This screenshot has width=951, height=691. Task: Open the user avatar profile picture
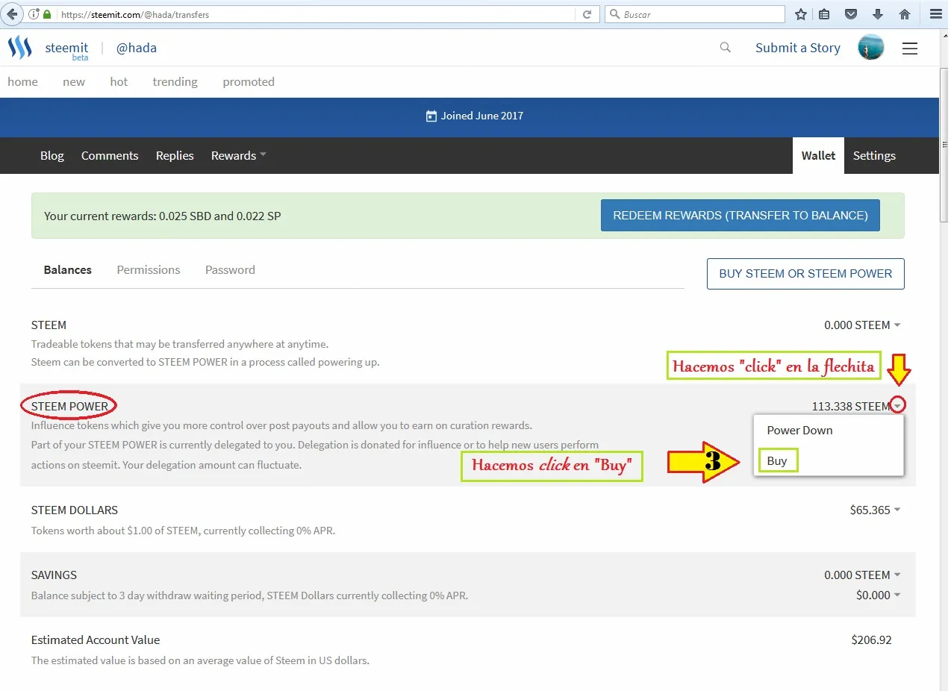(x=871, y=48)
